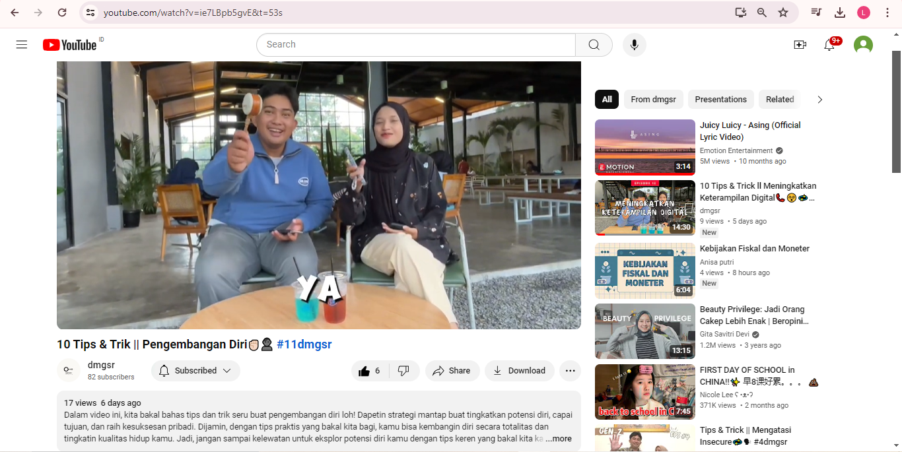The height and width of the screenshot is (452, 902).
Task: Dislike the video with the thumbs down
Action: point(403,371)
